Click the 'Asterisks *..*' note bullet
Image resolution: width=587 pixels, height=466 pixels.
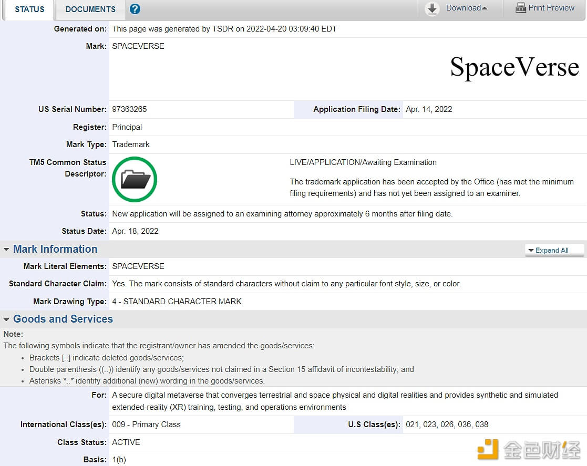click(147, 381)
